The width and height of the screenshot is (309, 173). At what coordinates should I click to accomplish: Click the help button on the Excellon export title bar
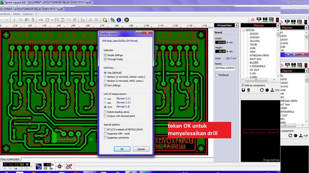(x=139, y=33)
